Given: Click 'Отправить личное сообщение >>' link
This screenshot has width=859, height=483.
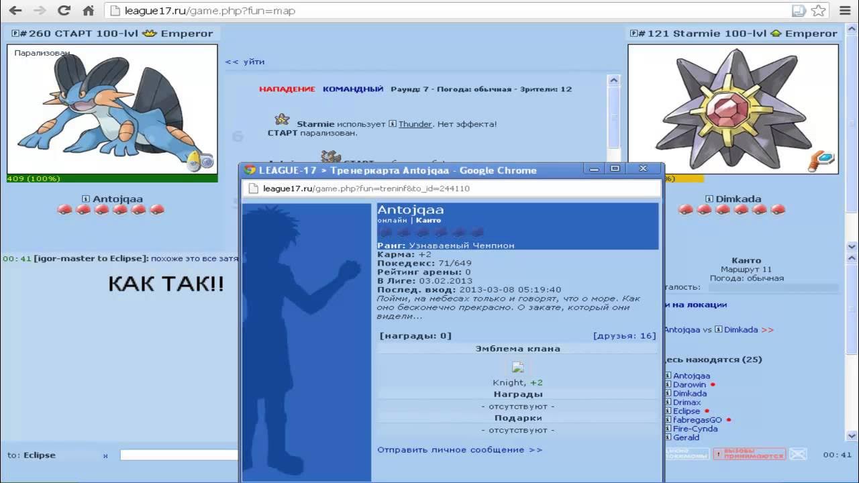Looking at the screenshot, I should [460, 449].
